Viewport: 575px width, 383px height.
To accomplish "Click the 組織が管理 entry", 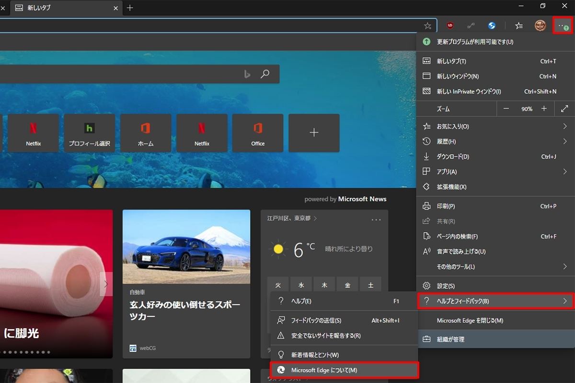I will [x=495, y=339].
